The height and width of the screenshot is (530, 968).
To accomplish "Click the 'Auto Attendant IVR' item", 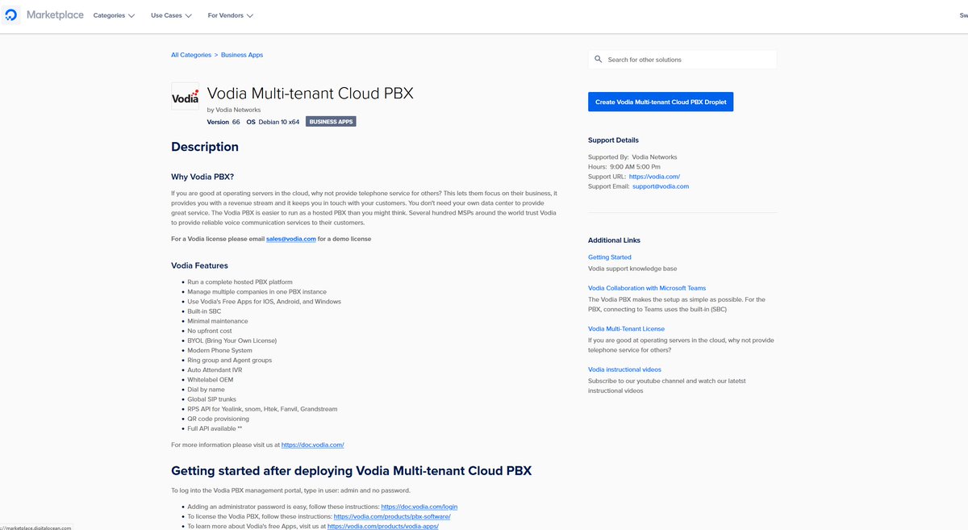I will point(216,370).
